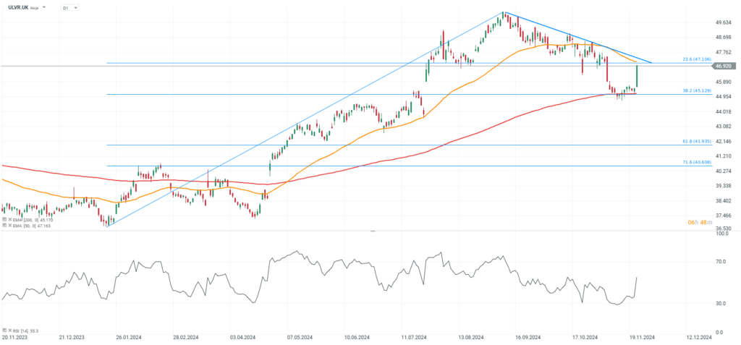Screen dimensions: 741x345
Task: Select the 38.2 (45.129) Fibonacci level label
Action: [696, 90]
